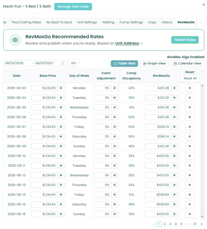Copy down RevMaxGo rate for 2026-08-08
The image size is (207, 229).
(x=175, y=137)
